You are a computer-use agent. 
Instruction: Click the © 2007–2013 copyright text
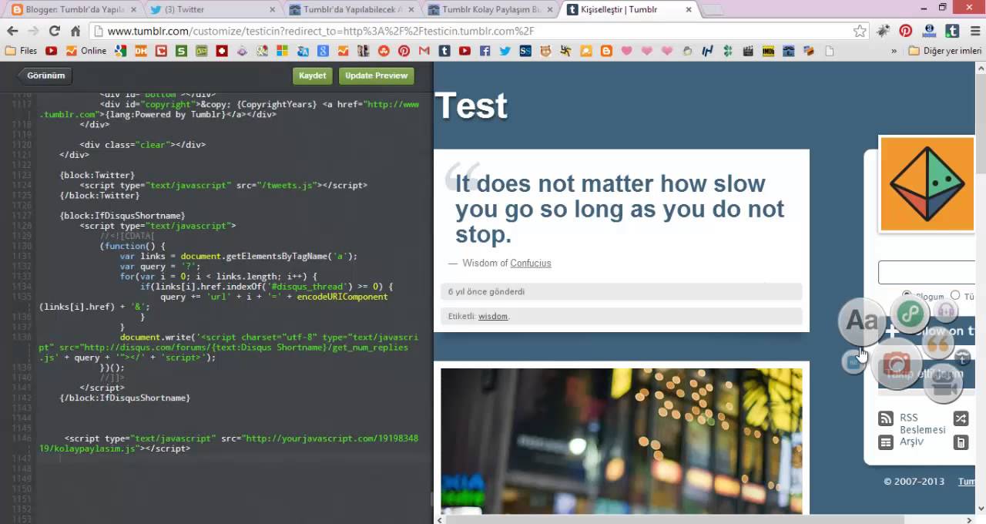tap(914, 481)
